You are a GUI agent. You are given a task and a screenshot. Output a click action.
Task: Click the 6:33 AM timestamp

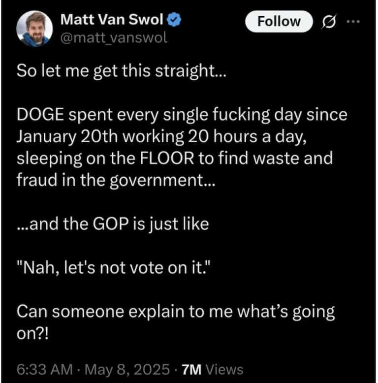[x=45, y=369]
